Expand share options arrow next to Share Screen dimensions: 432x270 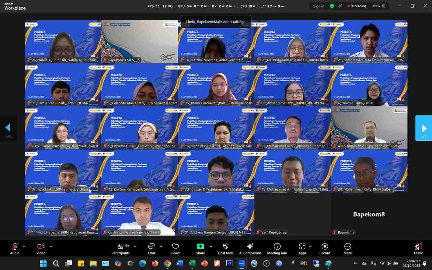tap(211, 246)
